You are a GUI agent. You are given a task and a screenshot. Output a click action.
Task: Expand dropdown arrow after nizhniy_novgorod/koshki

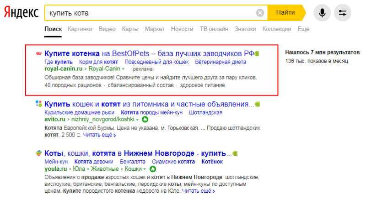pos(137,120)
